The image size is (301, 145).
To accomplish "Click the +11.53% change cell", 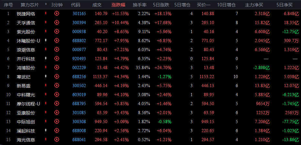I will point(120,14).
